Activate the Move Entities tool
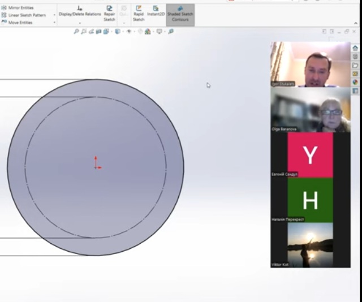This screenshot has height=302, width=362. (x=20, y=23)
